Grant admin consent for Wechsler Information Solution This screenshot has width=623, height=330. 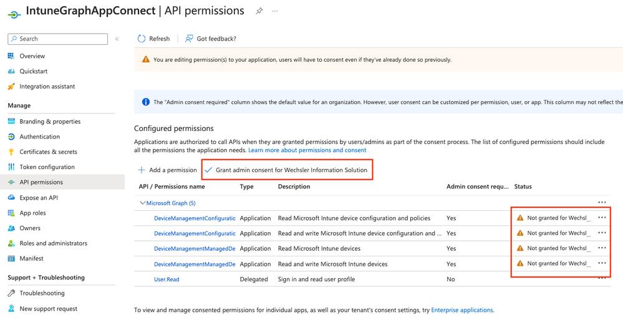pos(287,170)
